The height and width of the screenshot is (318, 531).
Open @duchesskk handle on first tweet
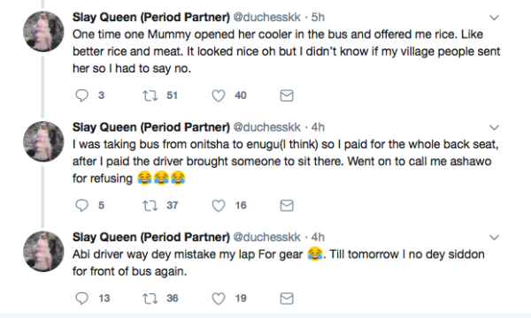tap(267, 18)
